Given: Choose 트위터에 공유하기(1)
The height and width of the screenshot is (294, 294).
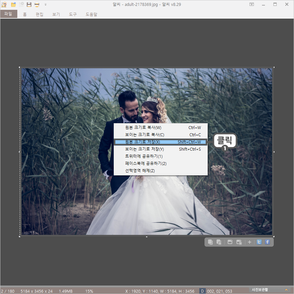Looking at the screenshot, I should (x=161, y=156).
